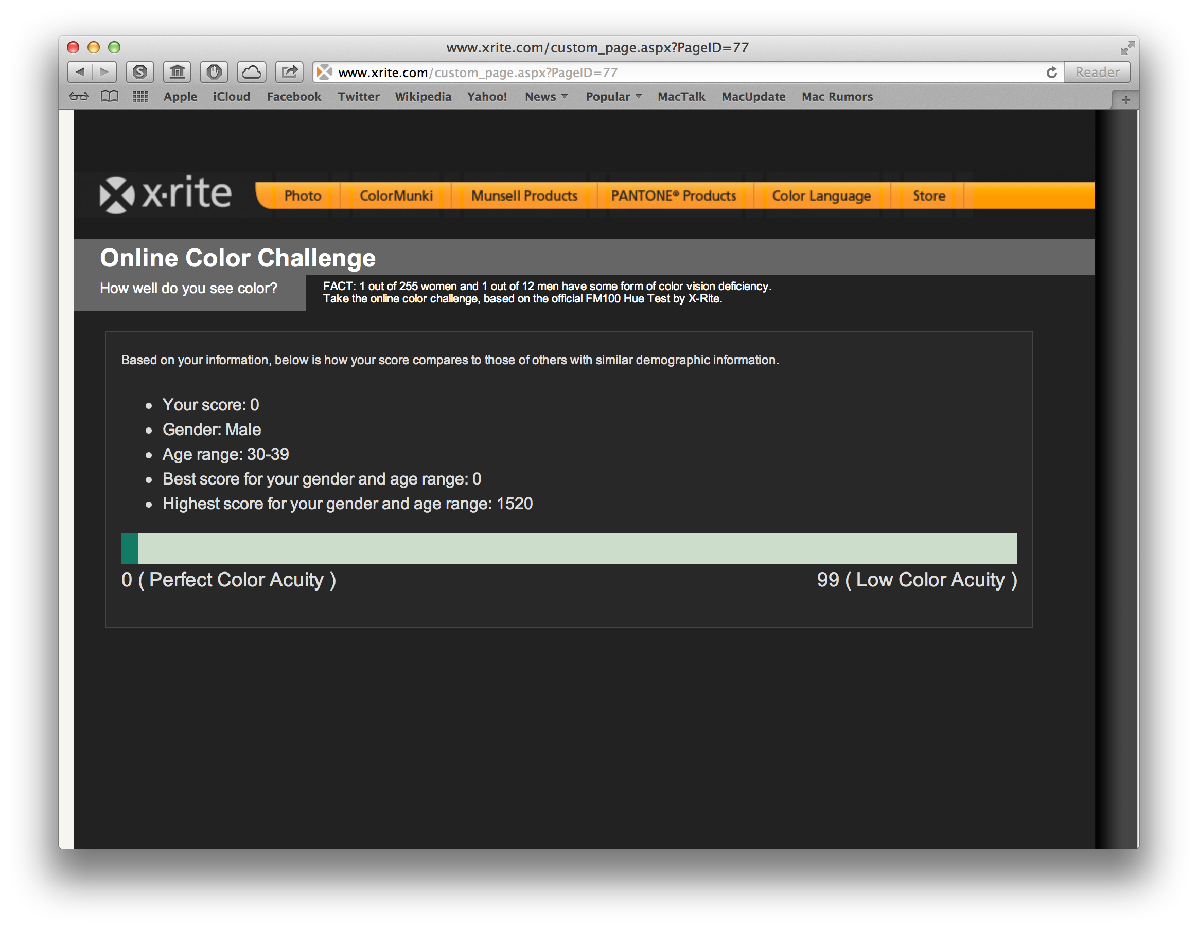Open a new tab with the plus button
Viewport: 1198px width, 930px height.
tap(1125, 100)
